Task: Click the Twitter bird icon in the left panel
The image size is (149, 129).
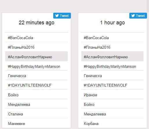Action: click(57, 16)
